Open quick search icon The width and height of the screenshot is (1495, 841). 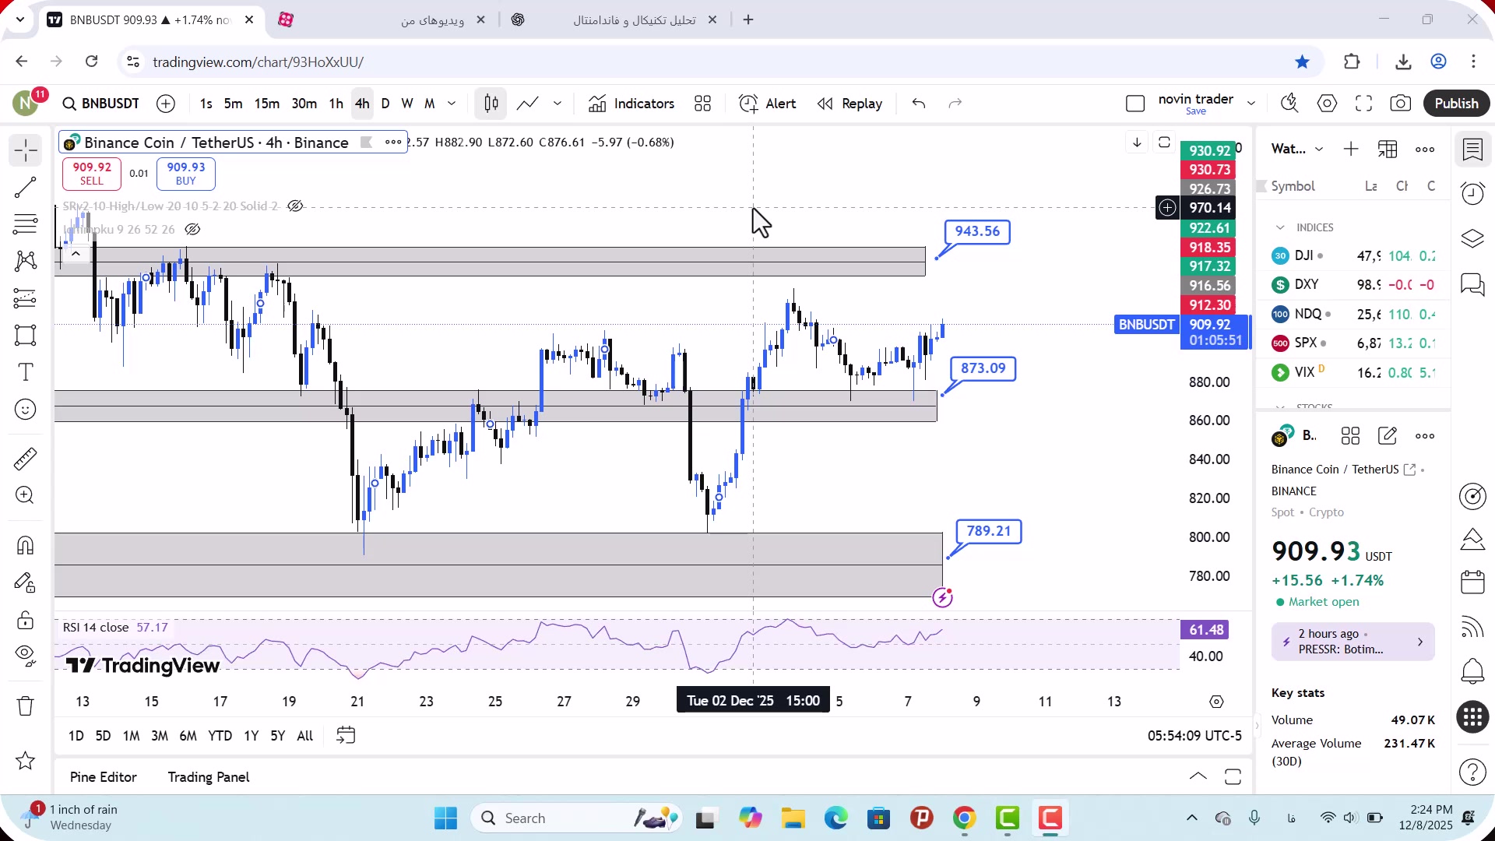pos(1289,104)
